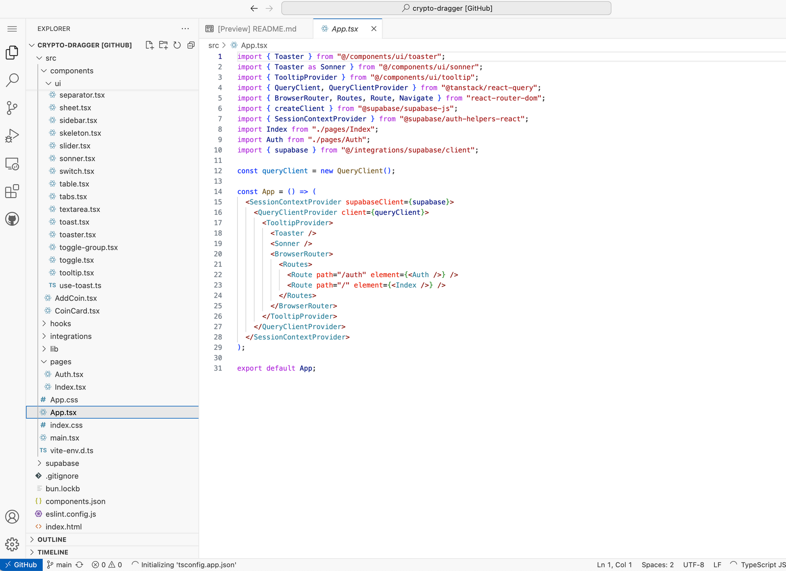786x571 pixels.
Task: Open the Manage settings gear
Action: pos(12,544)
